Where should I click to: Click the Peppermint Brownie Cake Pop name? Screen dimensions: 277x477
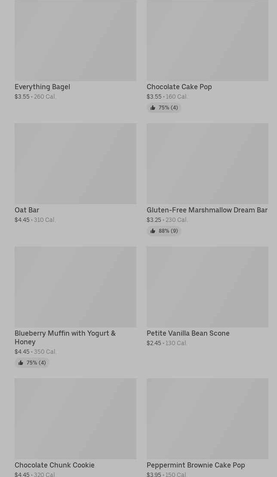pos(196,465)
